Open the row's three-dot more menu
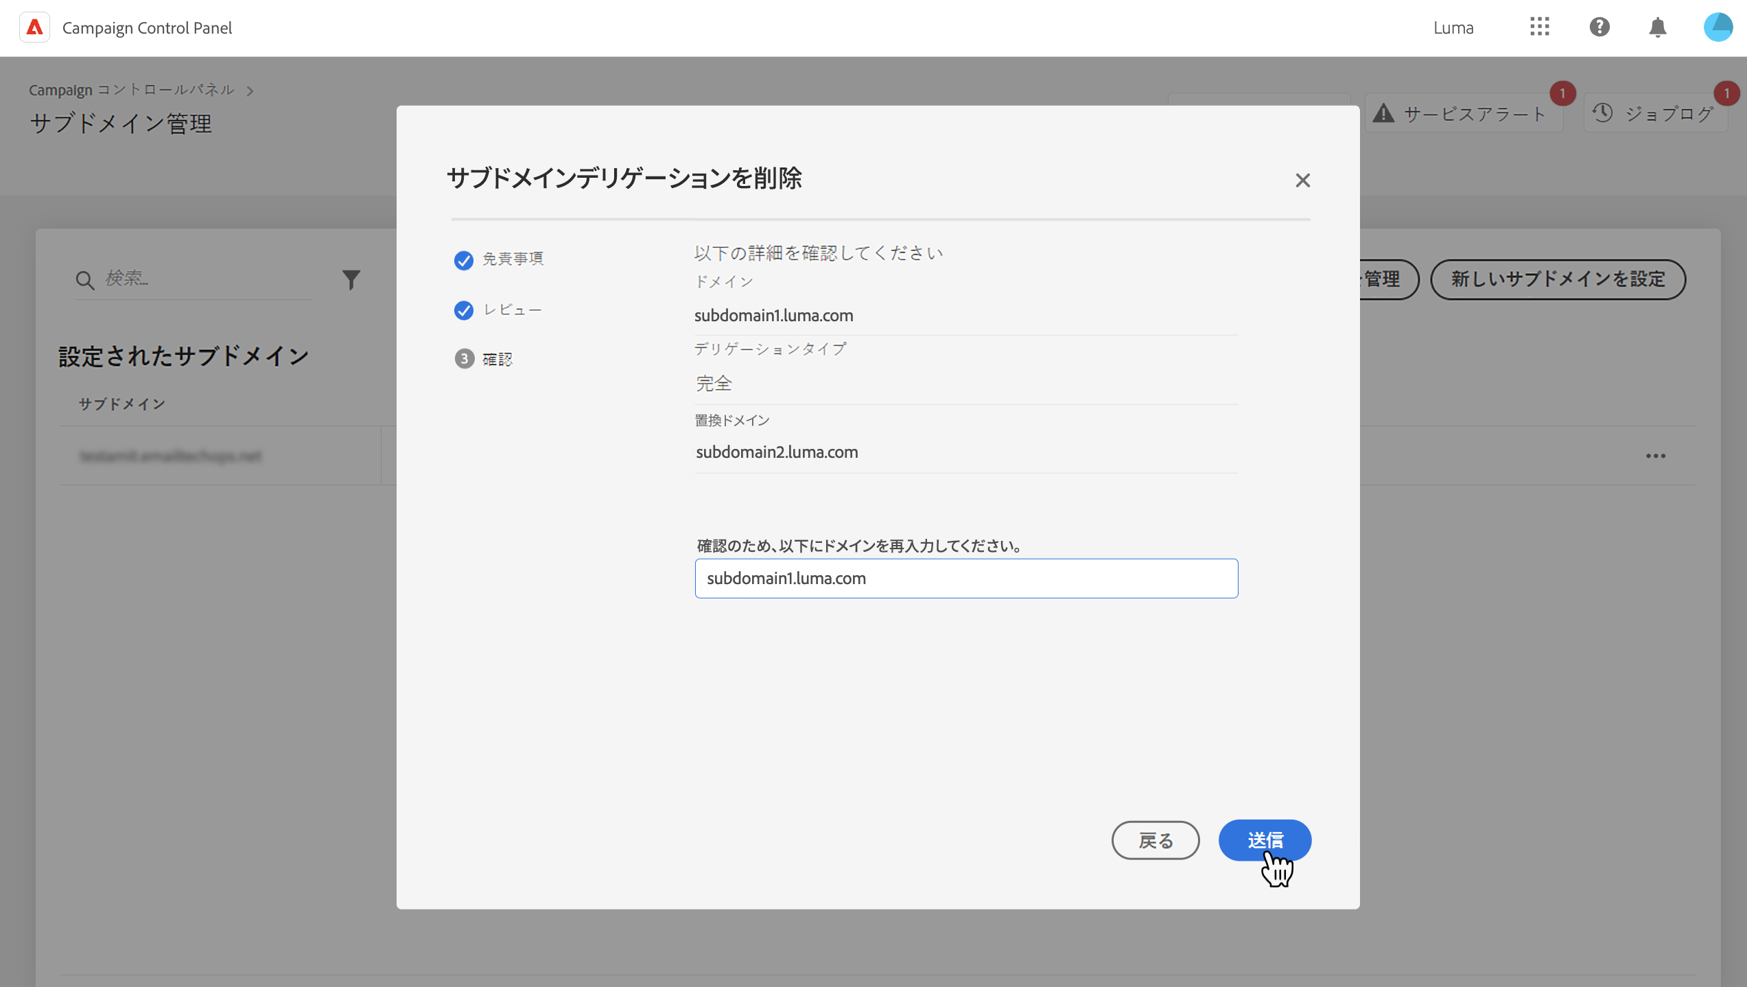The width and height of the screenshot is (1747, 987). tap(1655, 456)
